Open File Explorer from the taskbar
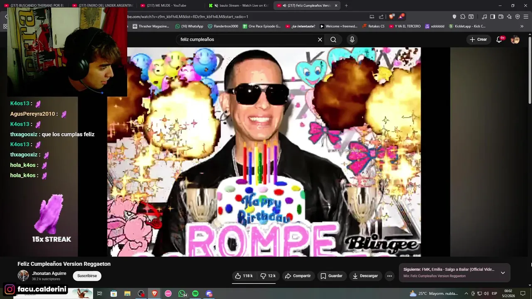Image resolution: width=532 pixels, height=299 pixels. tap(127, 294)
